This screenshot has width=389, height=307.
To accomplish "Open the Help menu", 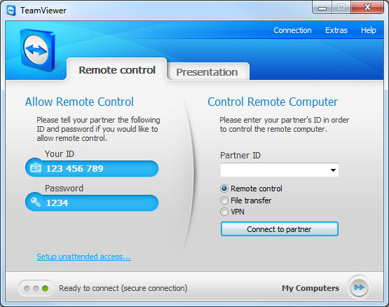I will (x=369, y=30).
